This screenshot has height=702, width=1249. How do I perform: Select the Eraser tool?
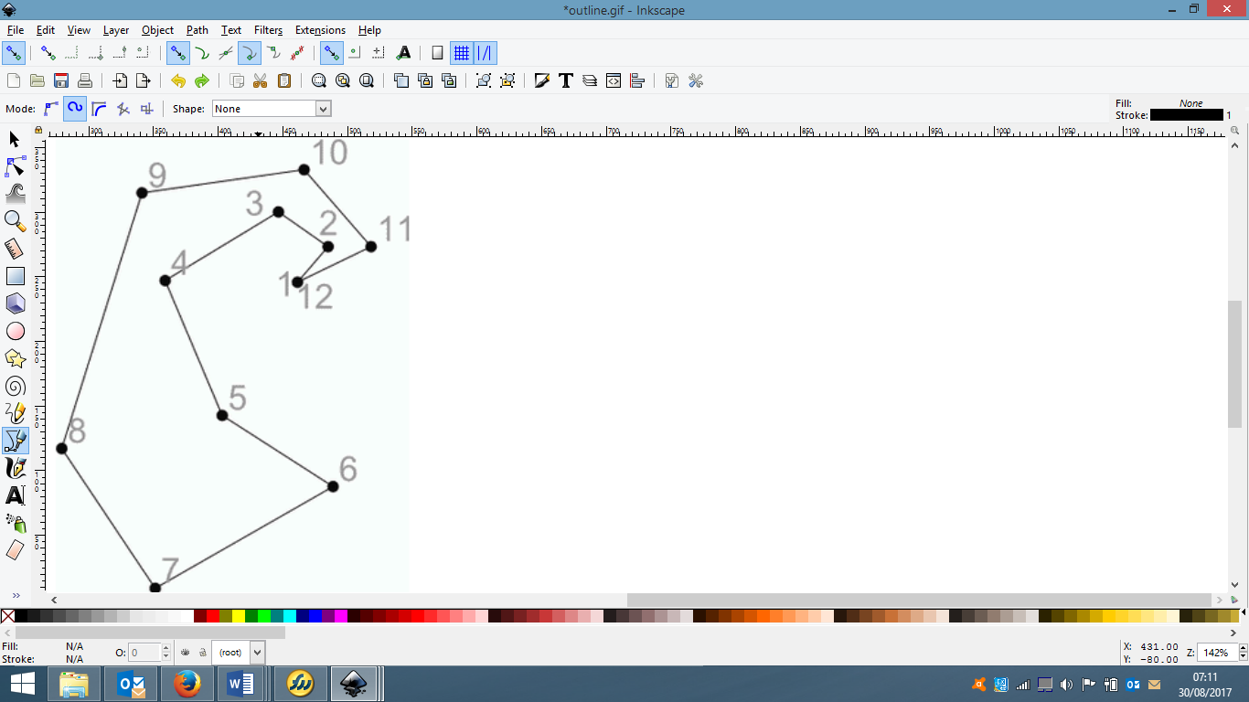click(15, 551)
